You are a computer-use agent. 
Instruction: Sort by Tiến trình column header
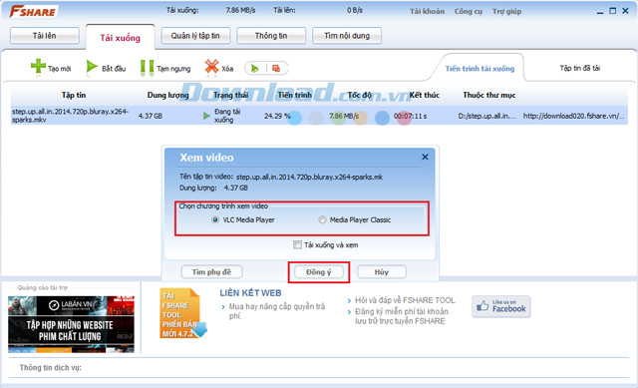tap(295, 95)
